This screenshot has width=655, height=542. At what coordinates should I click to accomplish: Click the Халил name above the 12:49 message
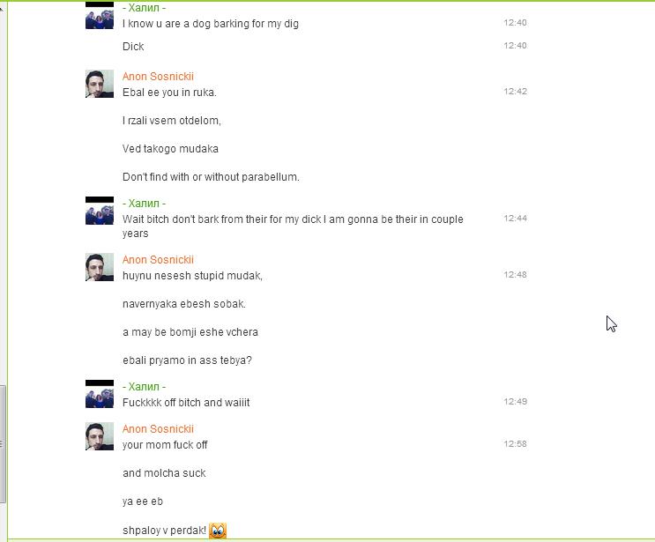(x=145, y=387)
